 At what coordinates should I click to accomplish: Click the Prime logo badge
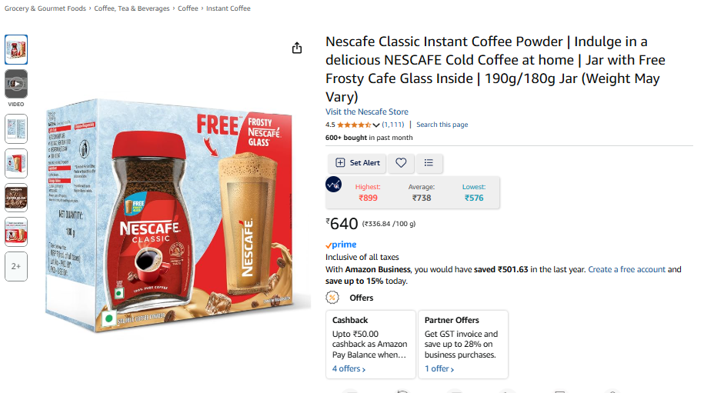tap(341, 245)
